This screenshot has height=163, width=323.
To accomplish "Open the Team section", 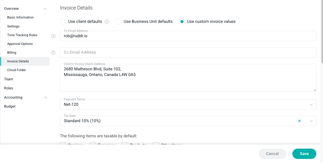I will tap(8, 79).
